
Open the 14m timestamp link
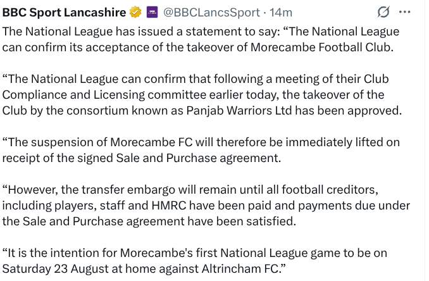tap(280, 12)
